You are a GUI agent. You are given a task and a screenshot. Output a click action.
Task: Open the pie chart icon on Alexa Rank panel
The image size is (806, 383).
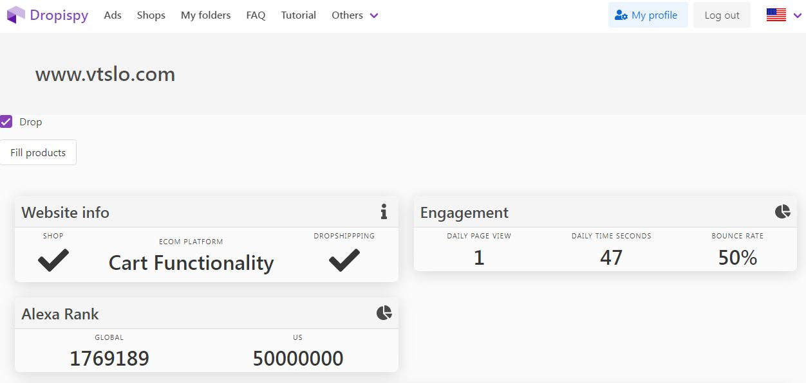pyautogui.click(x=384, y=313)
